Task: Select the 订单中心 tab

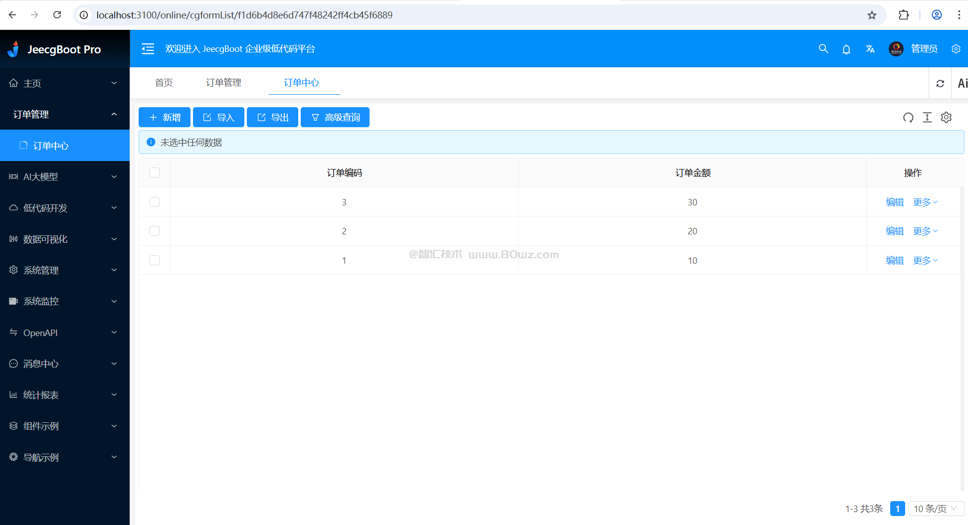Action: click(x=301, y=83)
